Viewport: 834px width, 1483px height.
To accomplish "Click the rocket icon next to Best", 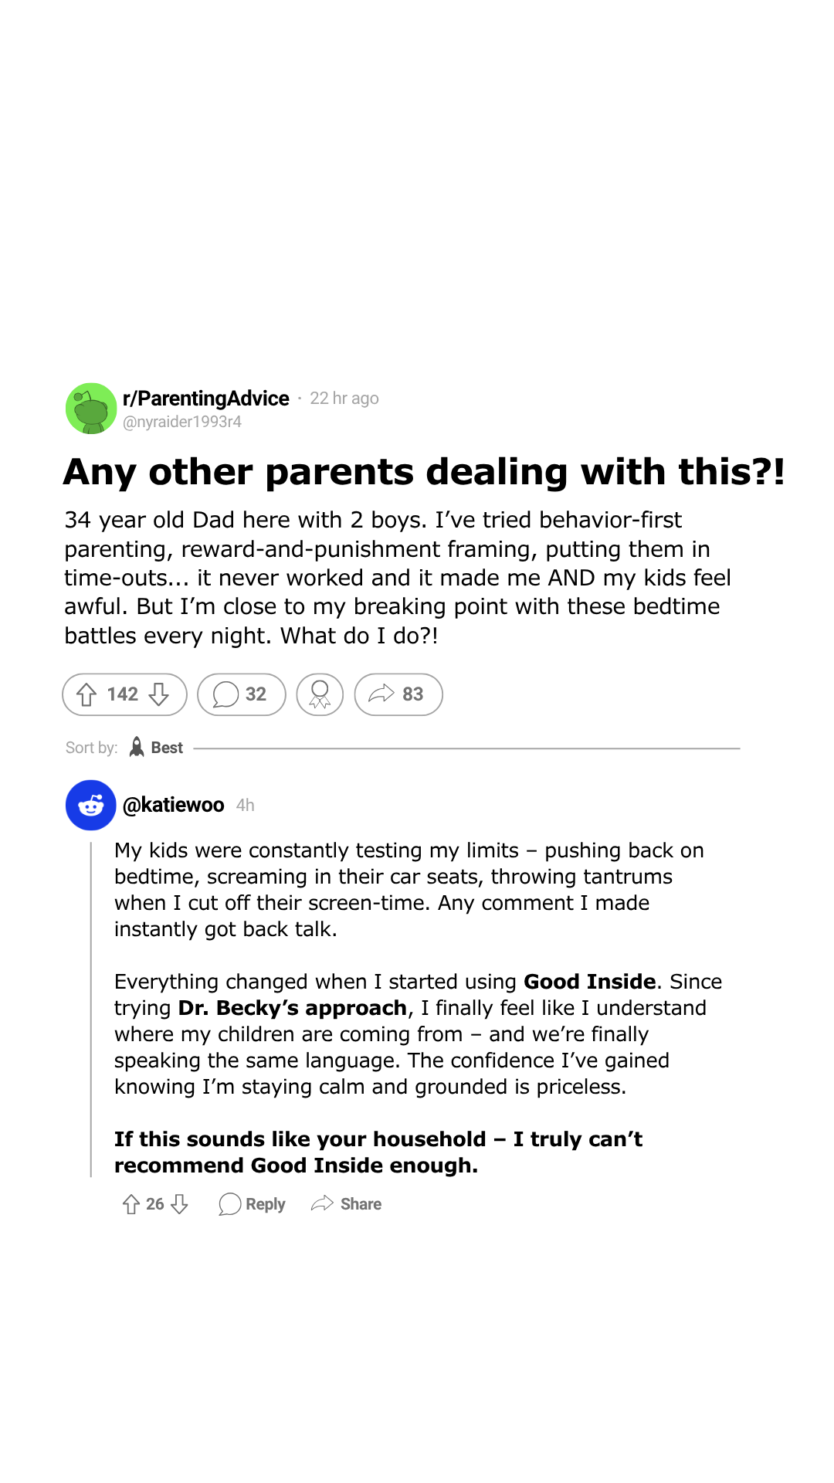I will click(x=137, y=747).
